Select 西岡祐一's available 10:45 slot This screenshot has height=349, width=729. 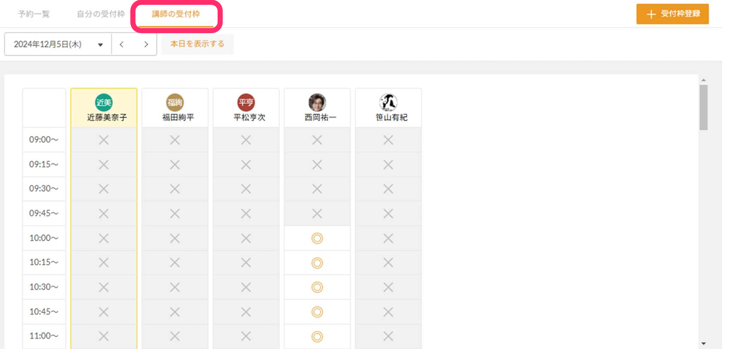coord(317,312)
